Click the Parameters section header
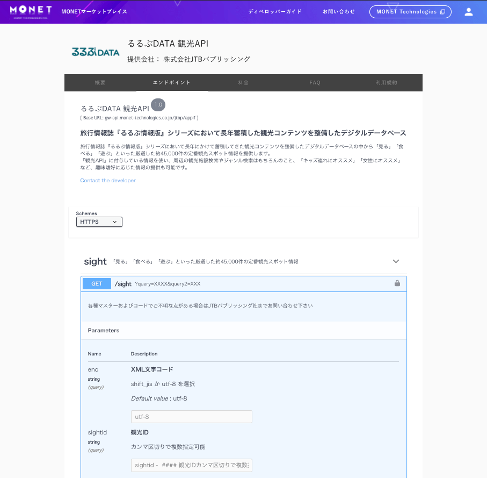This screenshot has width=487, height=478. tap(104, 330)
